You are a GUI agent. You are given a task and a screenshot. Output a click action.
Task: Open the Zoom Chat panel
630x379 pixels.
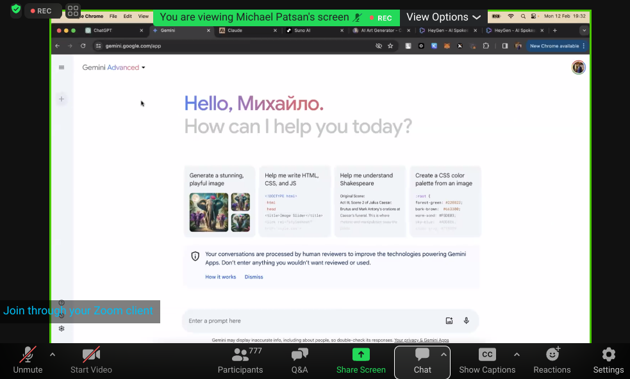click(422, 360)
